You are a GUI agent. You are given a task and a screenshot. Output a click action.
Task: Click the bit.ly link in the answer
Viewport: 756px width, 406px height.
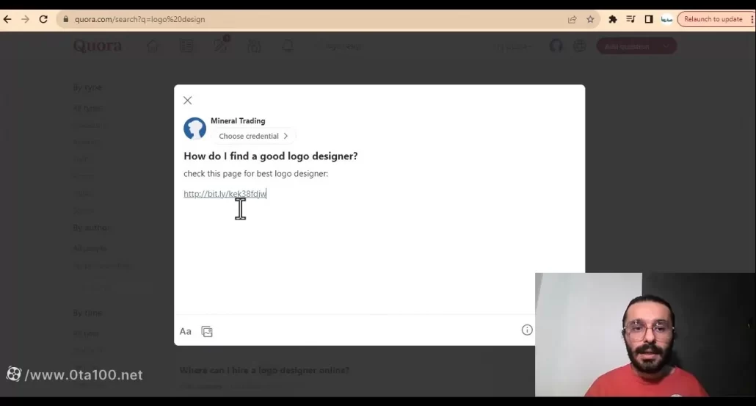pos(225,194)
